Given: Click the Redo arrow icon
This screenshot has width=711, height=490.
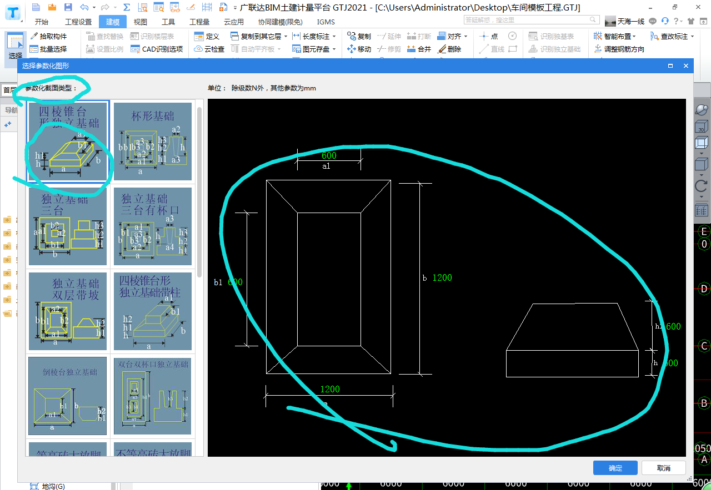Looking at the screenshot, I should [105, 7].
